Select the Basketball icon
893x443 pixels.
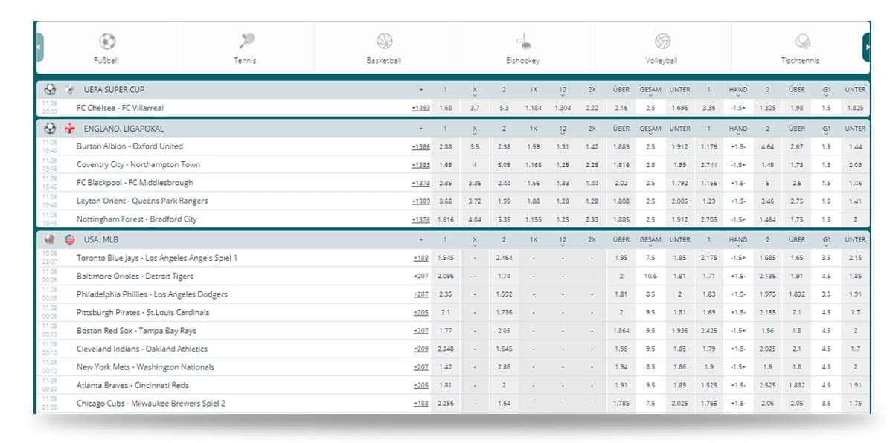[385, 42]
